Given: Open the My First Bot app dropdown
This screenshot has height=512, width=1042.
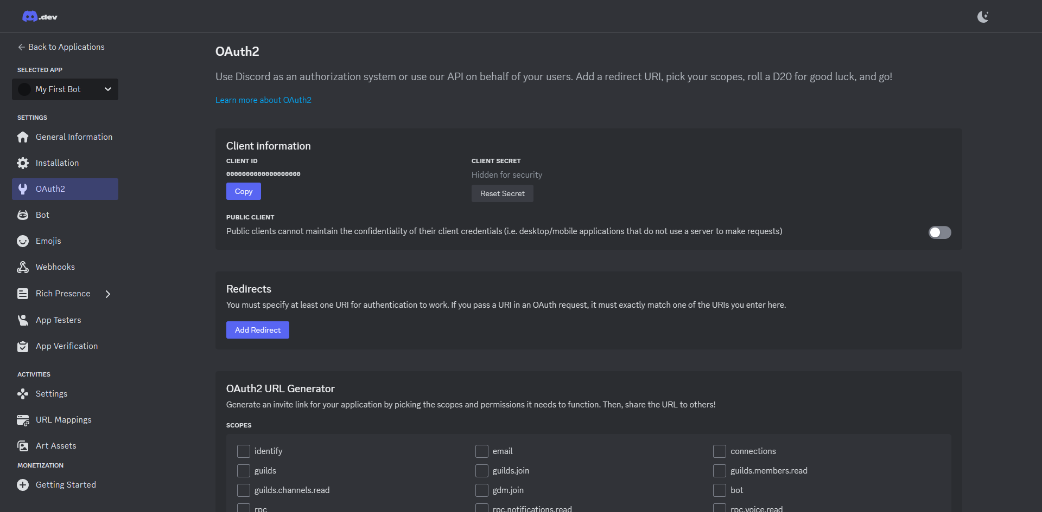Looking at the screenshot, I should click(65, 89).
